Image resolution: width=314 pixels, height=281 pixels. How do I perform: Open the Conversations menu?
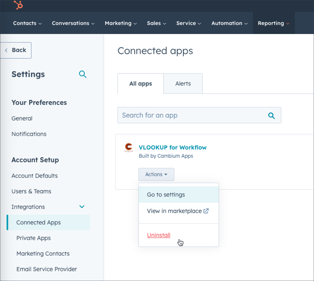[x=73, y=23]
